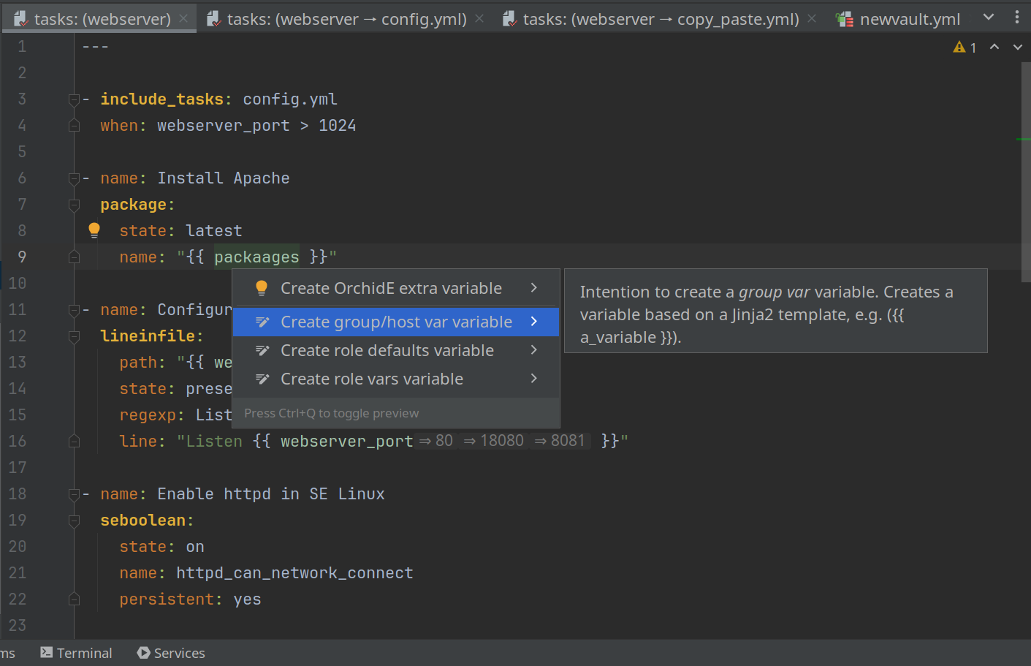Click the tasks: (webserver) tab file icon
Screen dimensions: 1031x666
click(21, 19)
